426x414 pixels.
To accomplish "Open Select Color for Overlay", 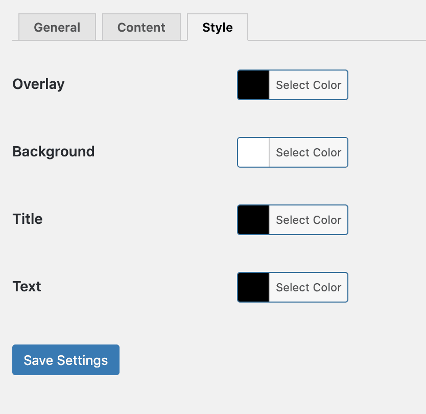I will (309, 85).
